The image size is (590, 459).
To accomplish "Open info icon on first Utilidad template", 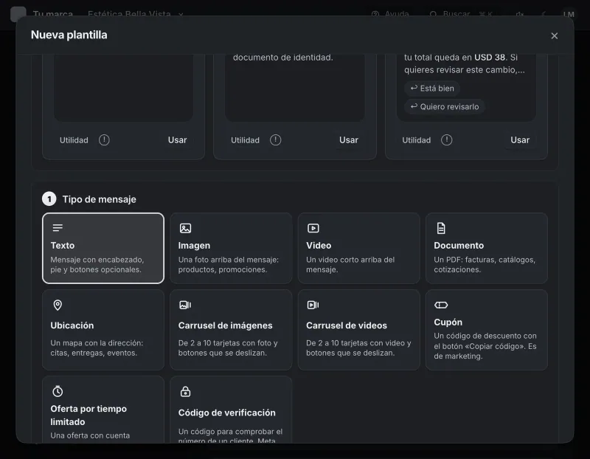I will (104, 140).
